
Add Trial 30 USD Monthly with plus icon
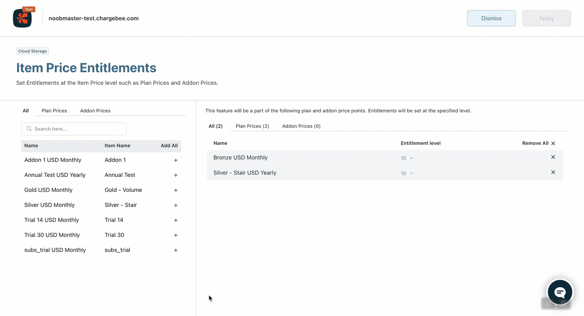pos(176,235)
